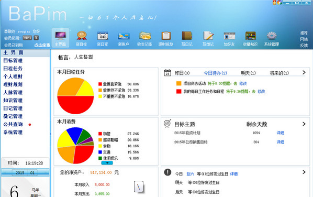The image size is (313, 197).
Task: Open 详细 link in today's birthday row
Action: 234,174
